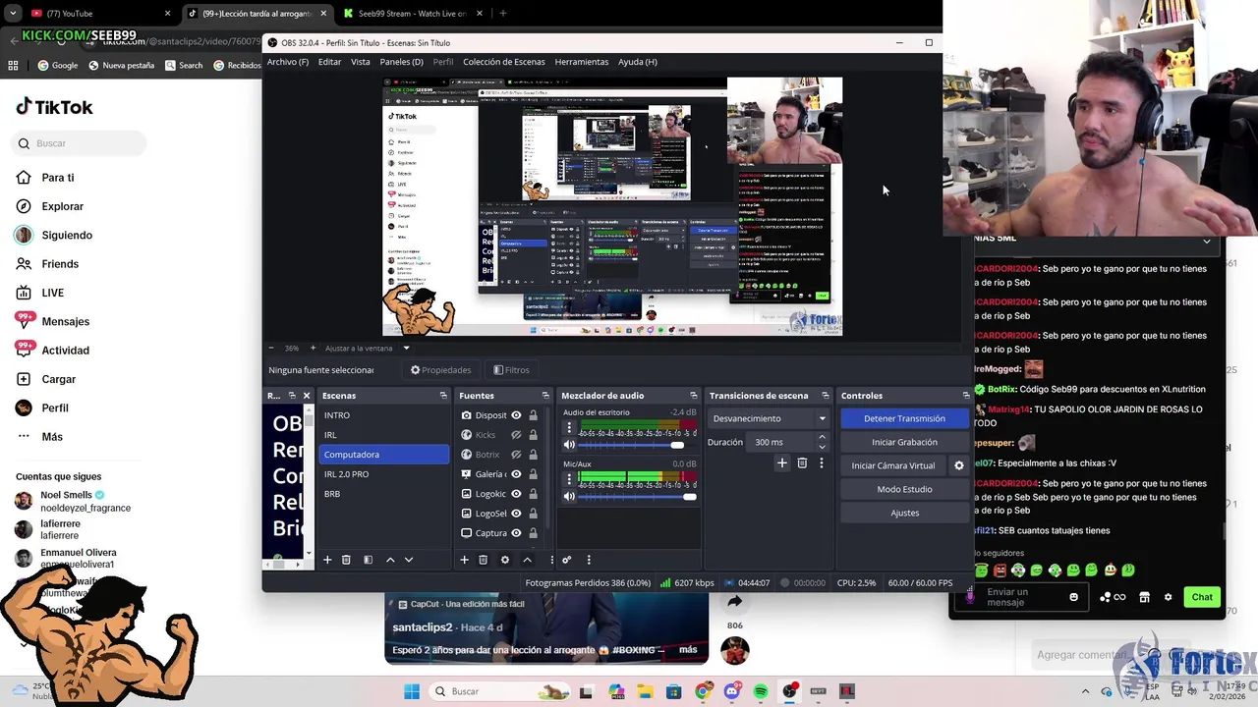The height and width of the screenshot is (707, 1258).
Task: Open the audio mixer's three-dot menu
Action: (589, 560)
